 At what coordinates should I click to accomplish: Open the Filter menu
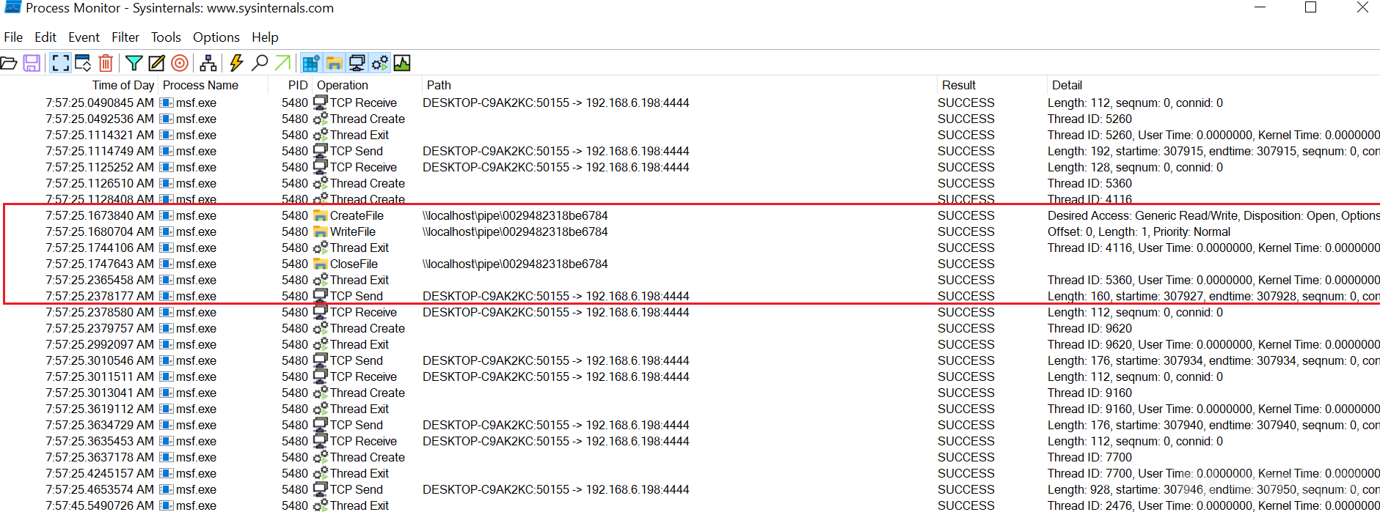pyautogui.click(x=125, y=37)
